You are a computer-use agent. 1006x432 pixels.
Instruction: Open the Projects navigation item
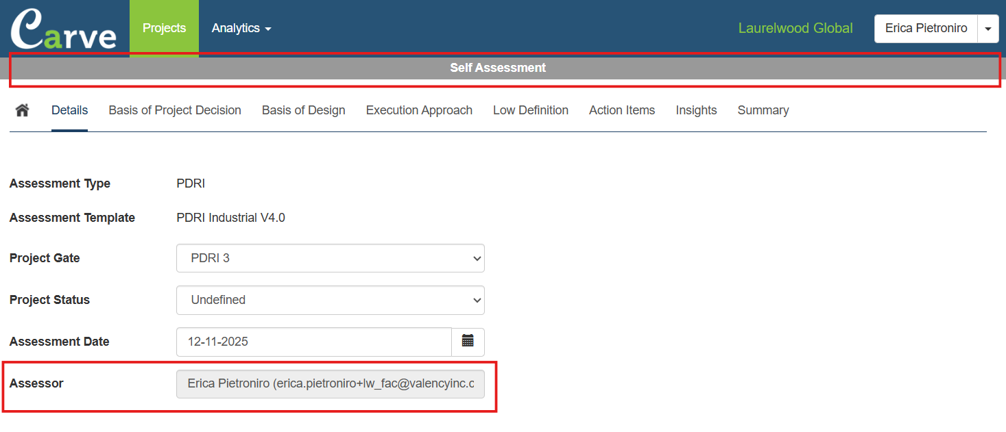tap(164, 29)
